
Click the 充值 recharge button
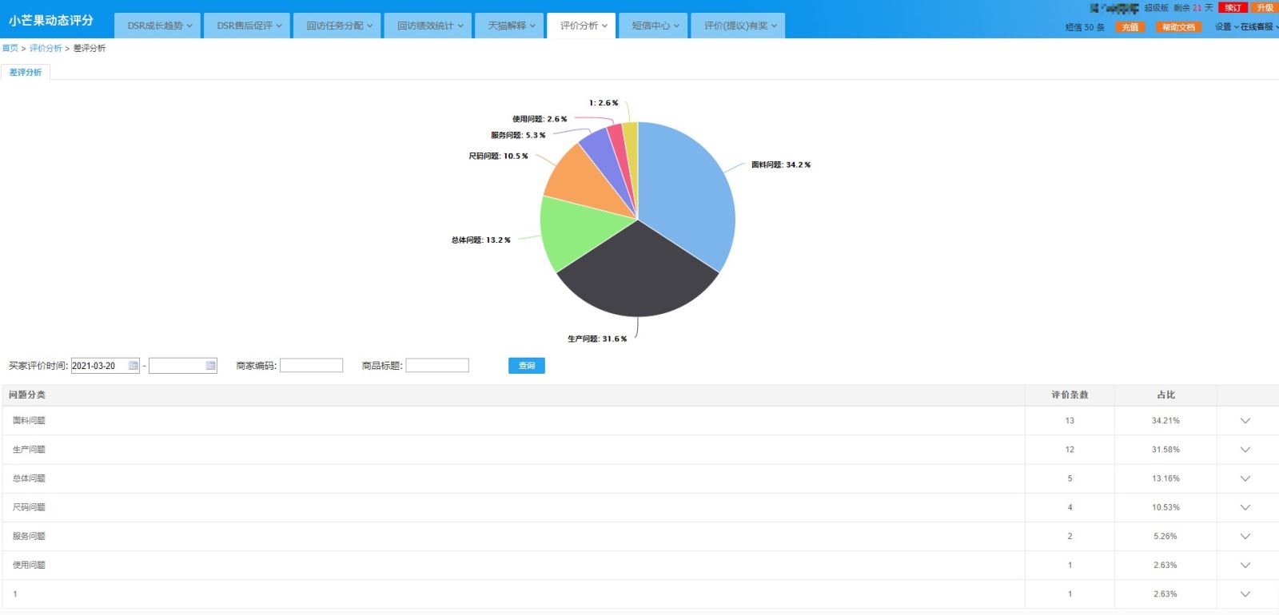(x=1130, y=27)
